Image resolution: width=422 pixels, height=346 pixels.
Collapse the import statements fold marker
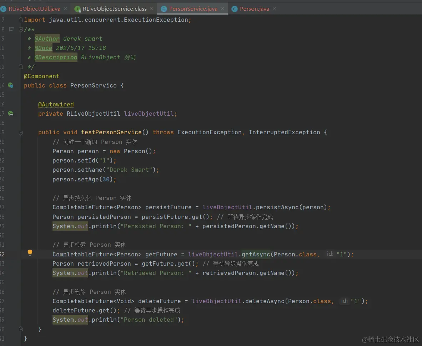pyautogui.click(x=21, y=20)
